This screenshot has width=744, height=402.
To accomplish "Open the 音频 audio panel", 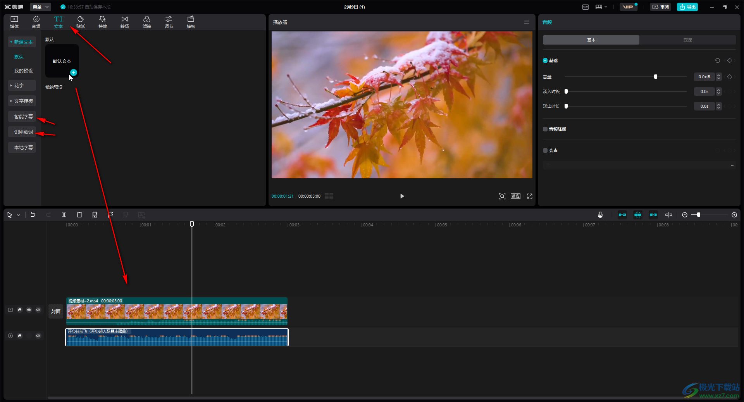I will tap(36, 22).
